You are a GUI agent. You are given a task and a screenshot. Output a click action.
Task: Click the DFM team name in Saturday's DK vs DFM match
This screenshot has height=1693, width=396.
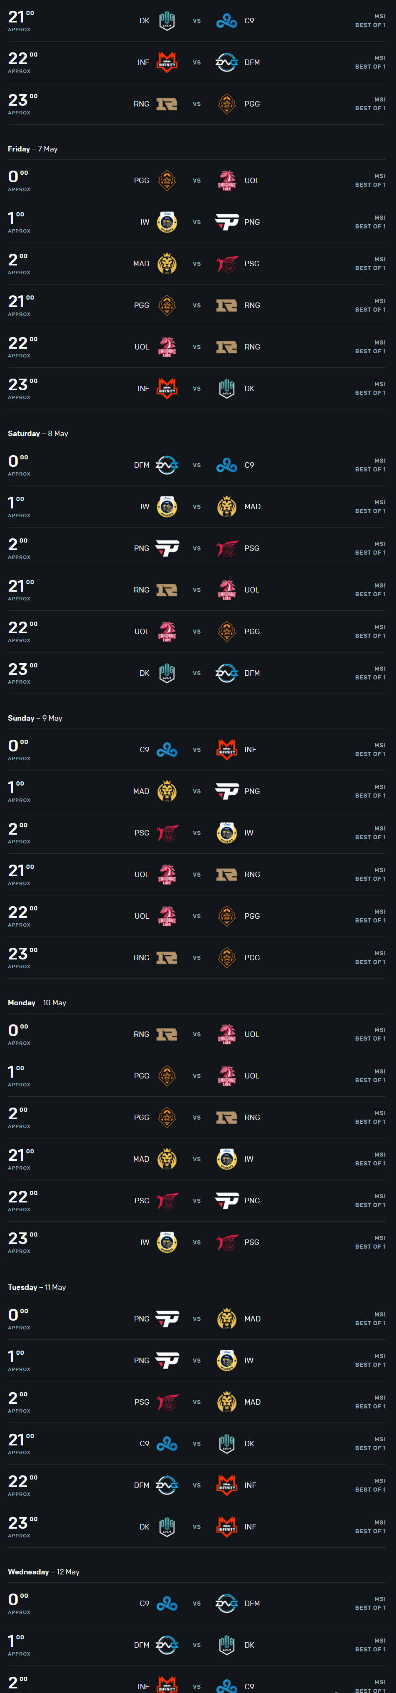click(252, 673)
